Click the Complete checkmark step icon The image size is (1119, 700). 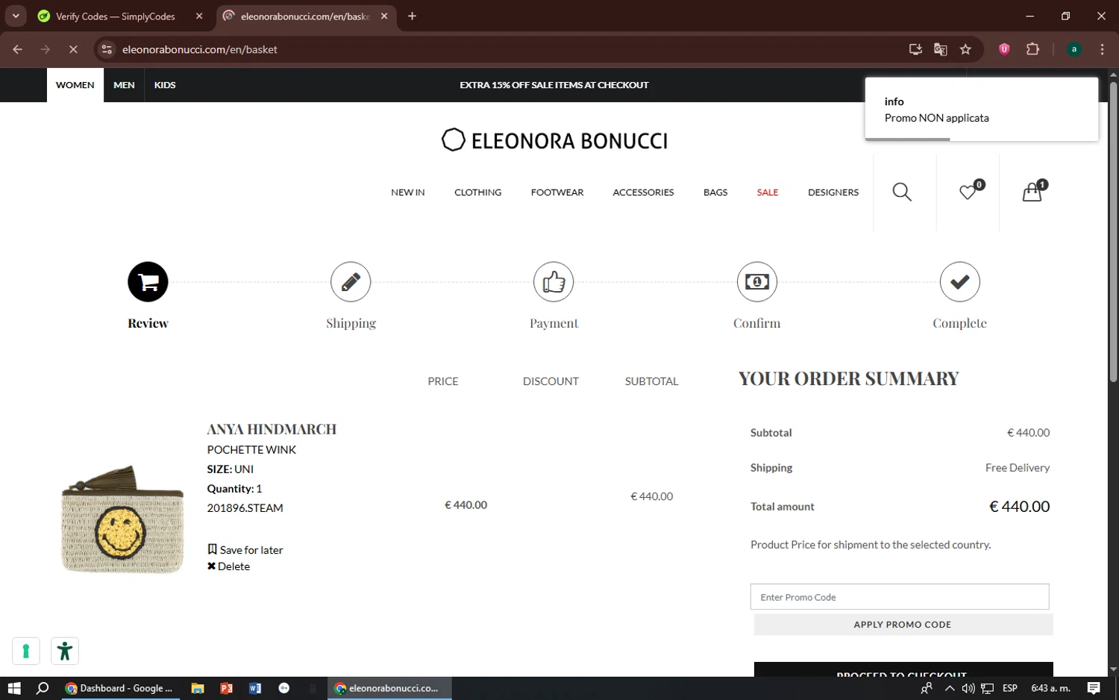(960, 282)
